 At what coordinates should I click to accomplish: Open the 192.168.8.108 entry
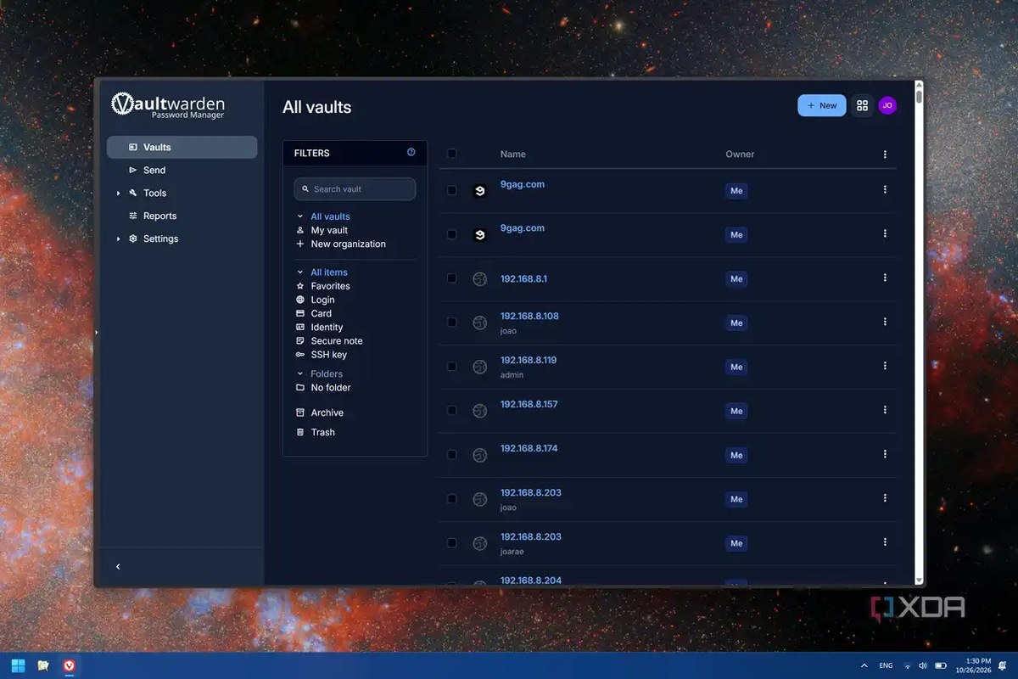coord(529,316)
